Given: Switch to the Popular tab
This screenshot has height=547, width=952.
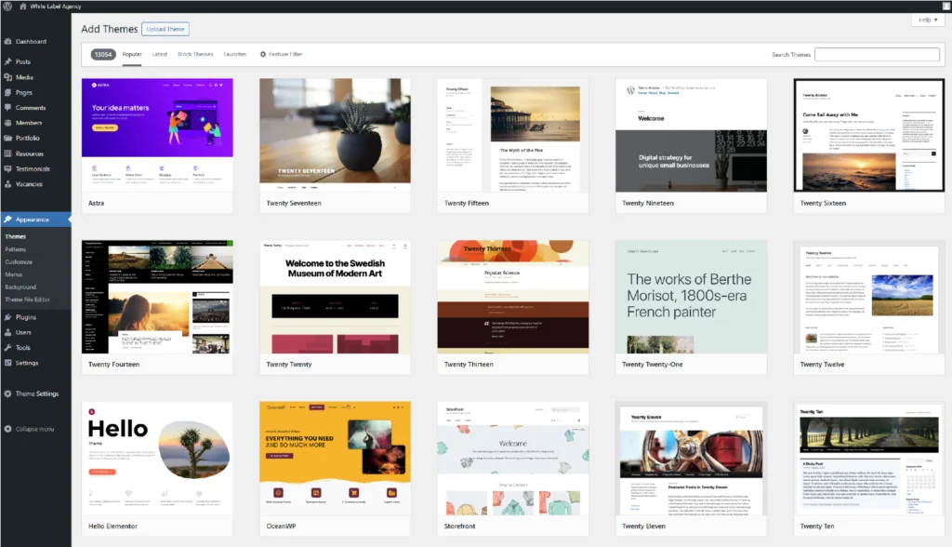Looking at the screenshot, I should pyautogui.click(x=132, y=54).
